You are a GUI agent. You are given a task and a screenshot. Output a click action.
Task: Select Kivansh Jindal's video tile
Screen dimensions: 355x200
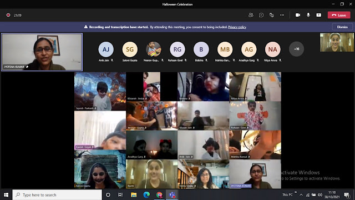[x=151, y=87]
